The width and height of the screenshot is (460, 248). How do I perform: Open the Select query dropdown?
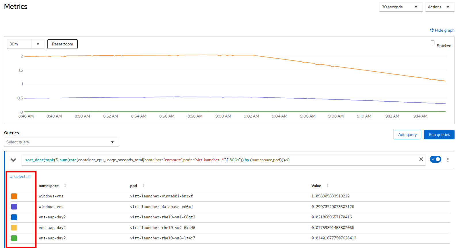[x=61, y=142]
